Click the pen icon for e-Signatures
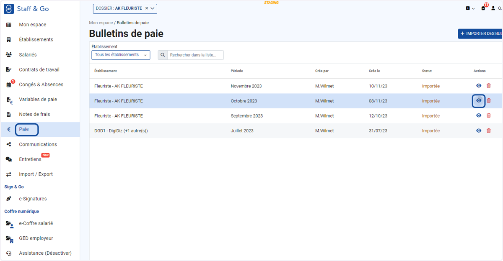This screenshot has width=503, height=261. 9,199
